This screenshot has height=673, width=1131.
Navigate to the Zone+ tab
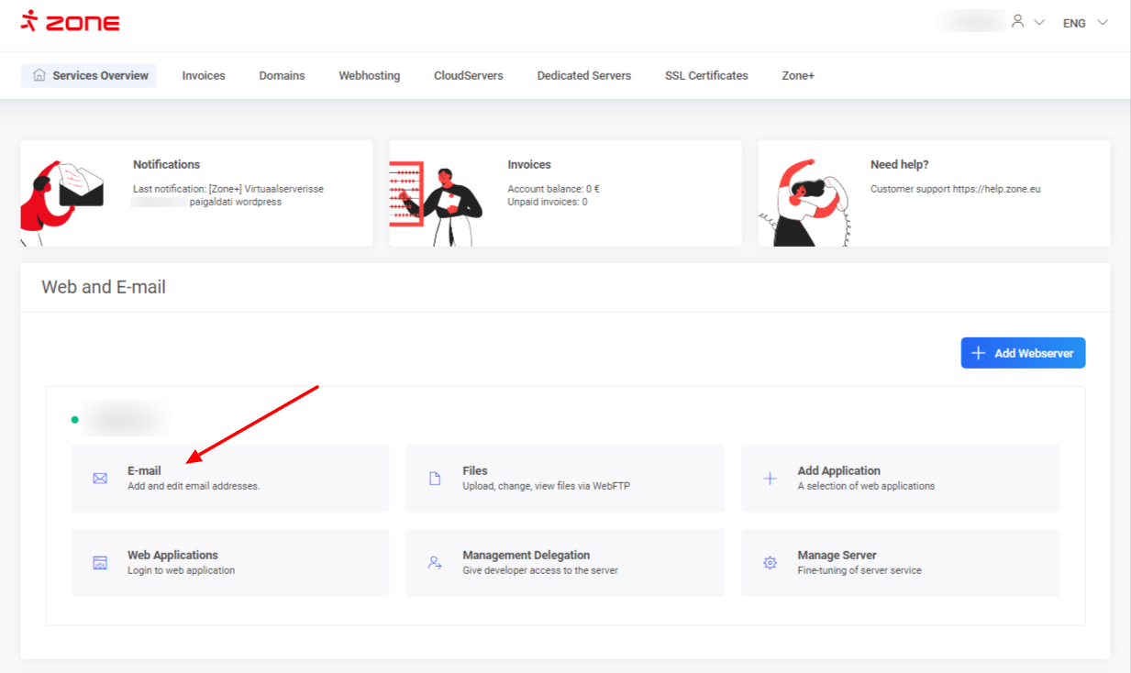pos(798,76)
